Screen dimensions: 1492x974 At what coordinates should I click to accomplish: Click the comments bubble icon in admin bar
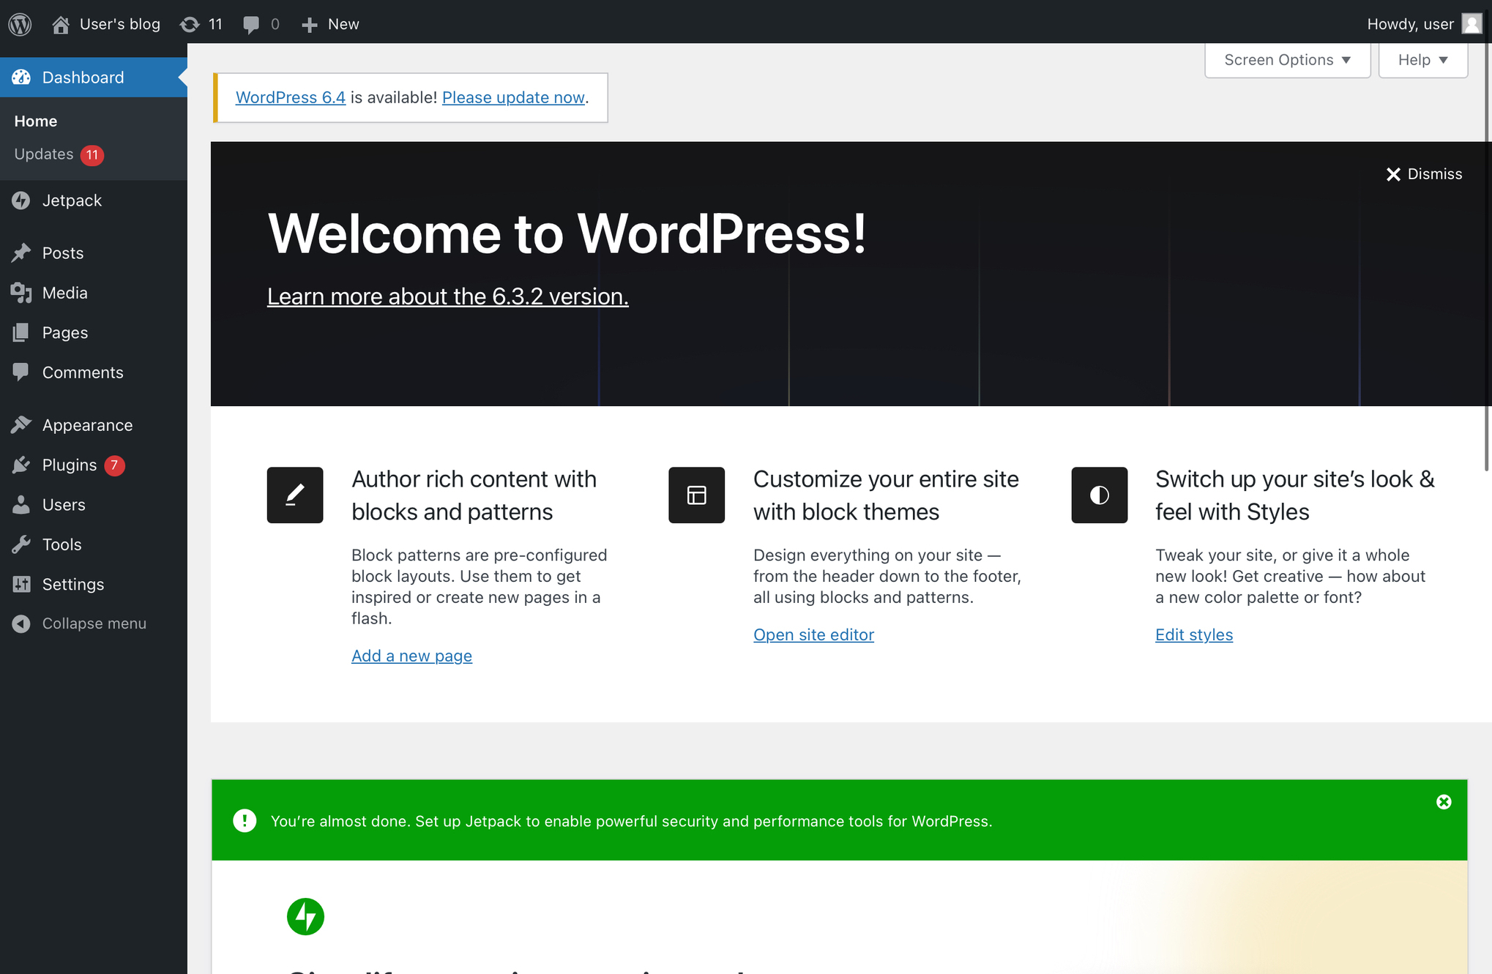click(x=251, y=25)
